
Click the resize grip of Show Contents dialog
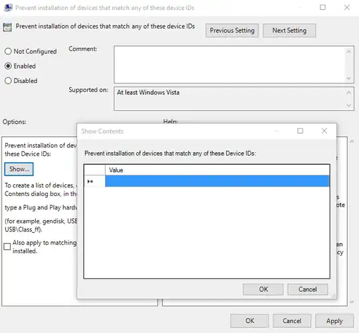click(334, 296)
